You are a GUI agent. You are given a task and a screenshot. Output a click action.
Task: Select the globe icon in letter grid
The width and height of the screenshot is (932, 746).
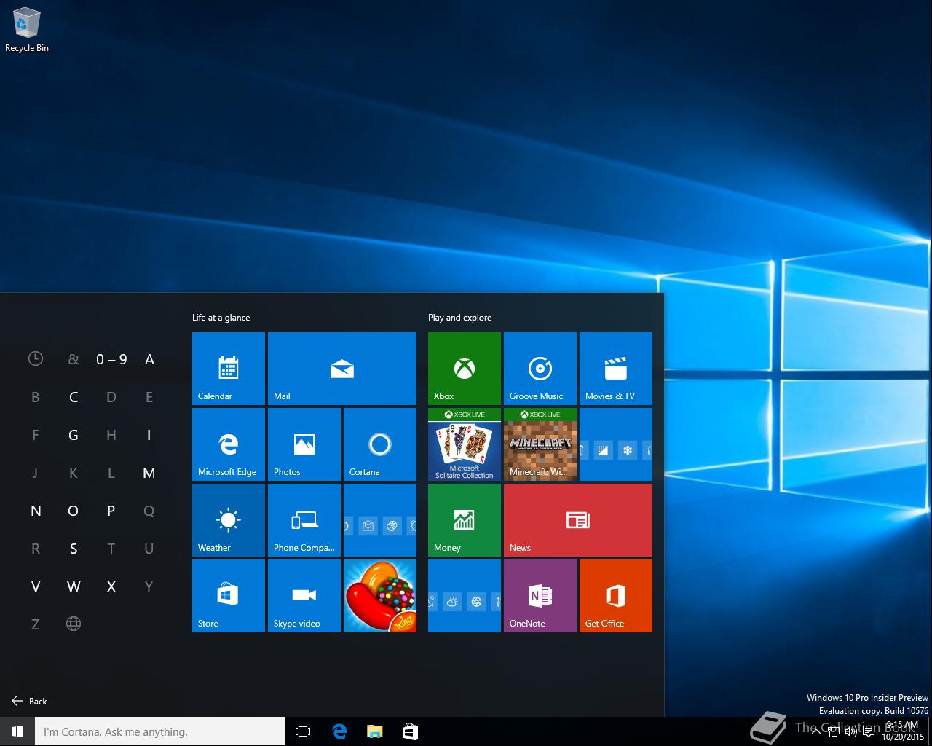(x=74, y=624)
